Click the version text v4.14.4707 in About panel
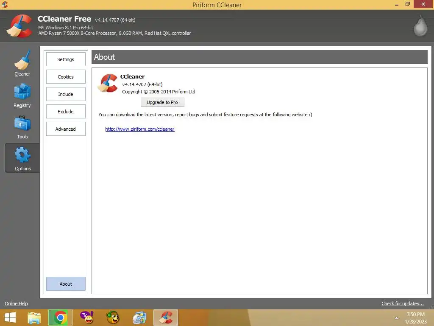 click(x=142, y=84)
